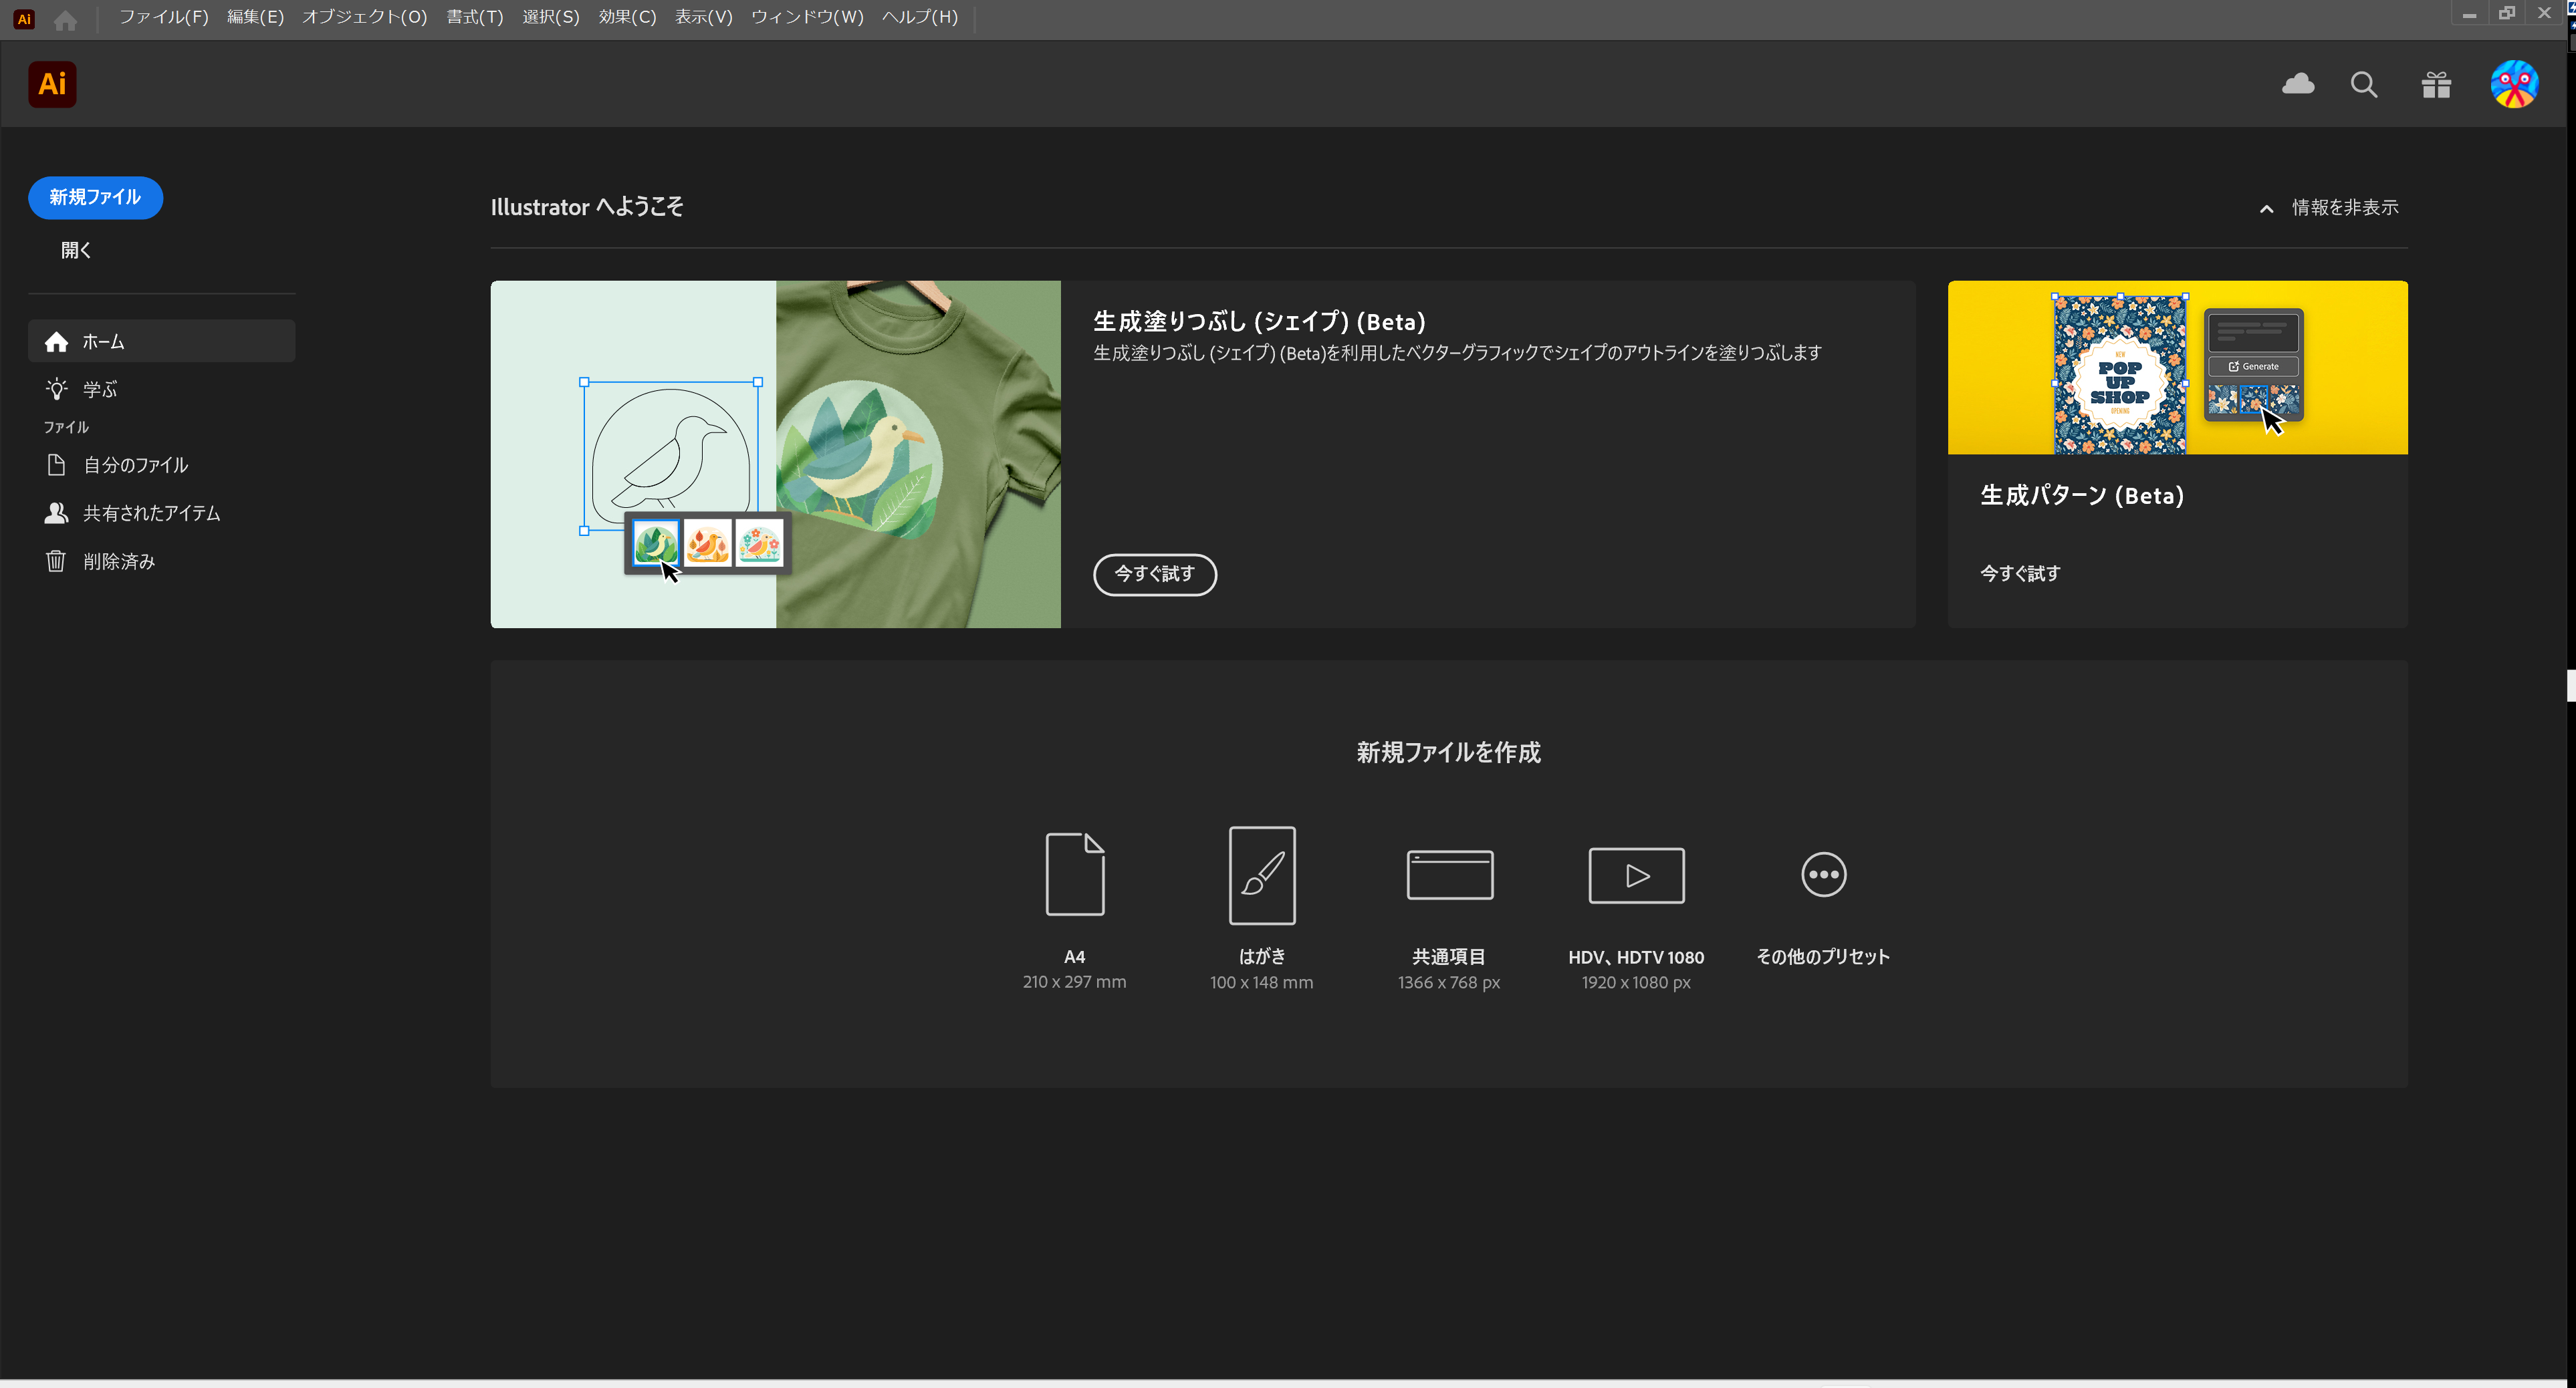
Task: Open the Creative Cloud sync status icon
Action: (2298, 84)
